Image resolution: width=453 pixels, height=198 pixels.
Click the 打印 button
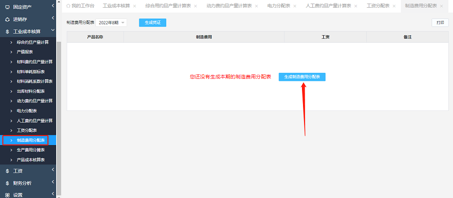pos(440,23)
